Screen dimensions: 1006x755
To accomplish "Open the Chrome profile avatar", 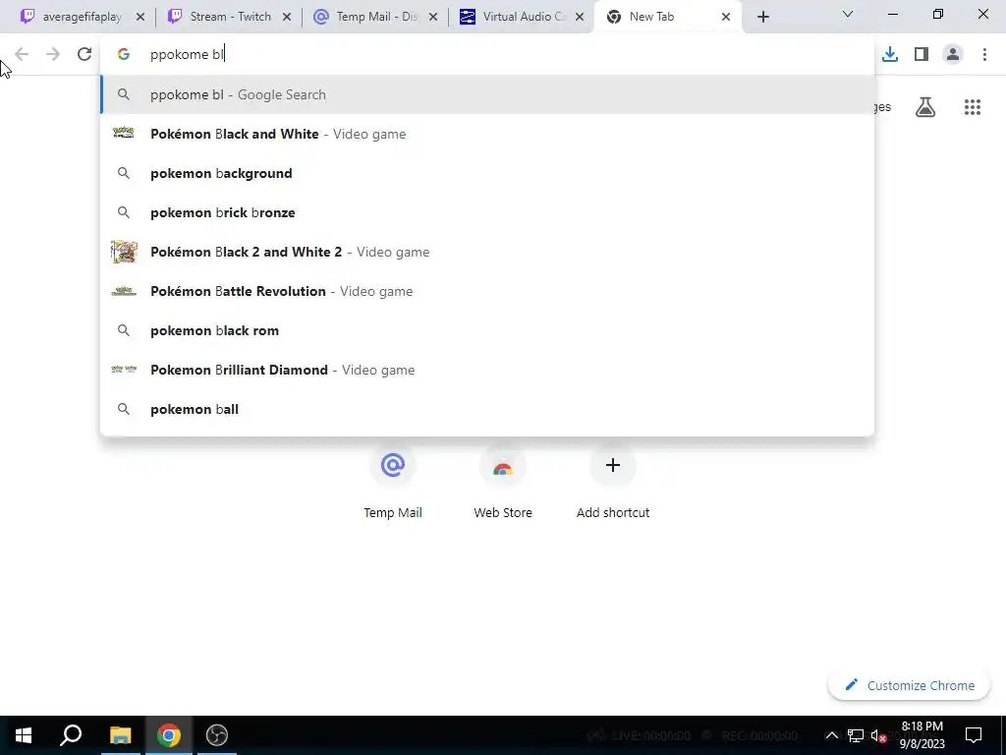I will coord(953,54).
